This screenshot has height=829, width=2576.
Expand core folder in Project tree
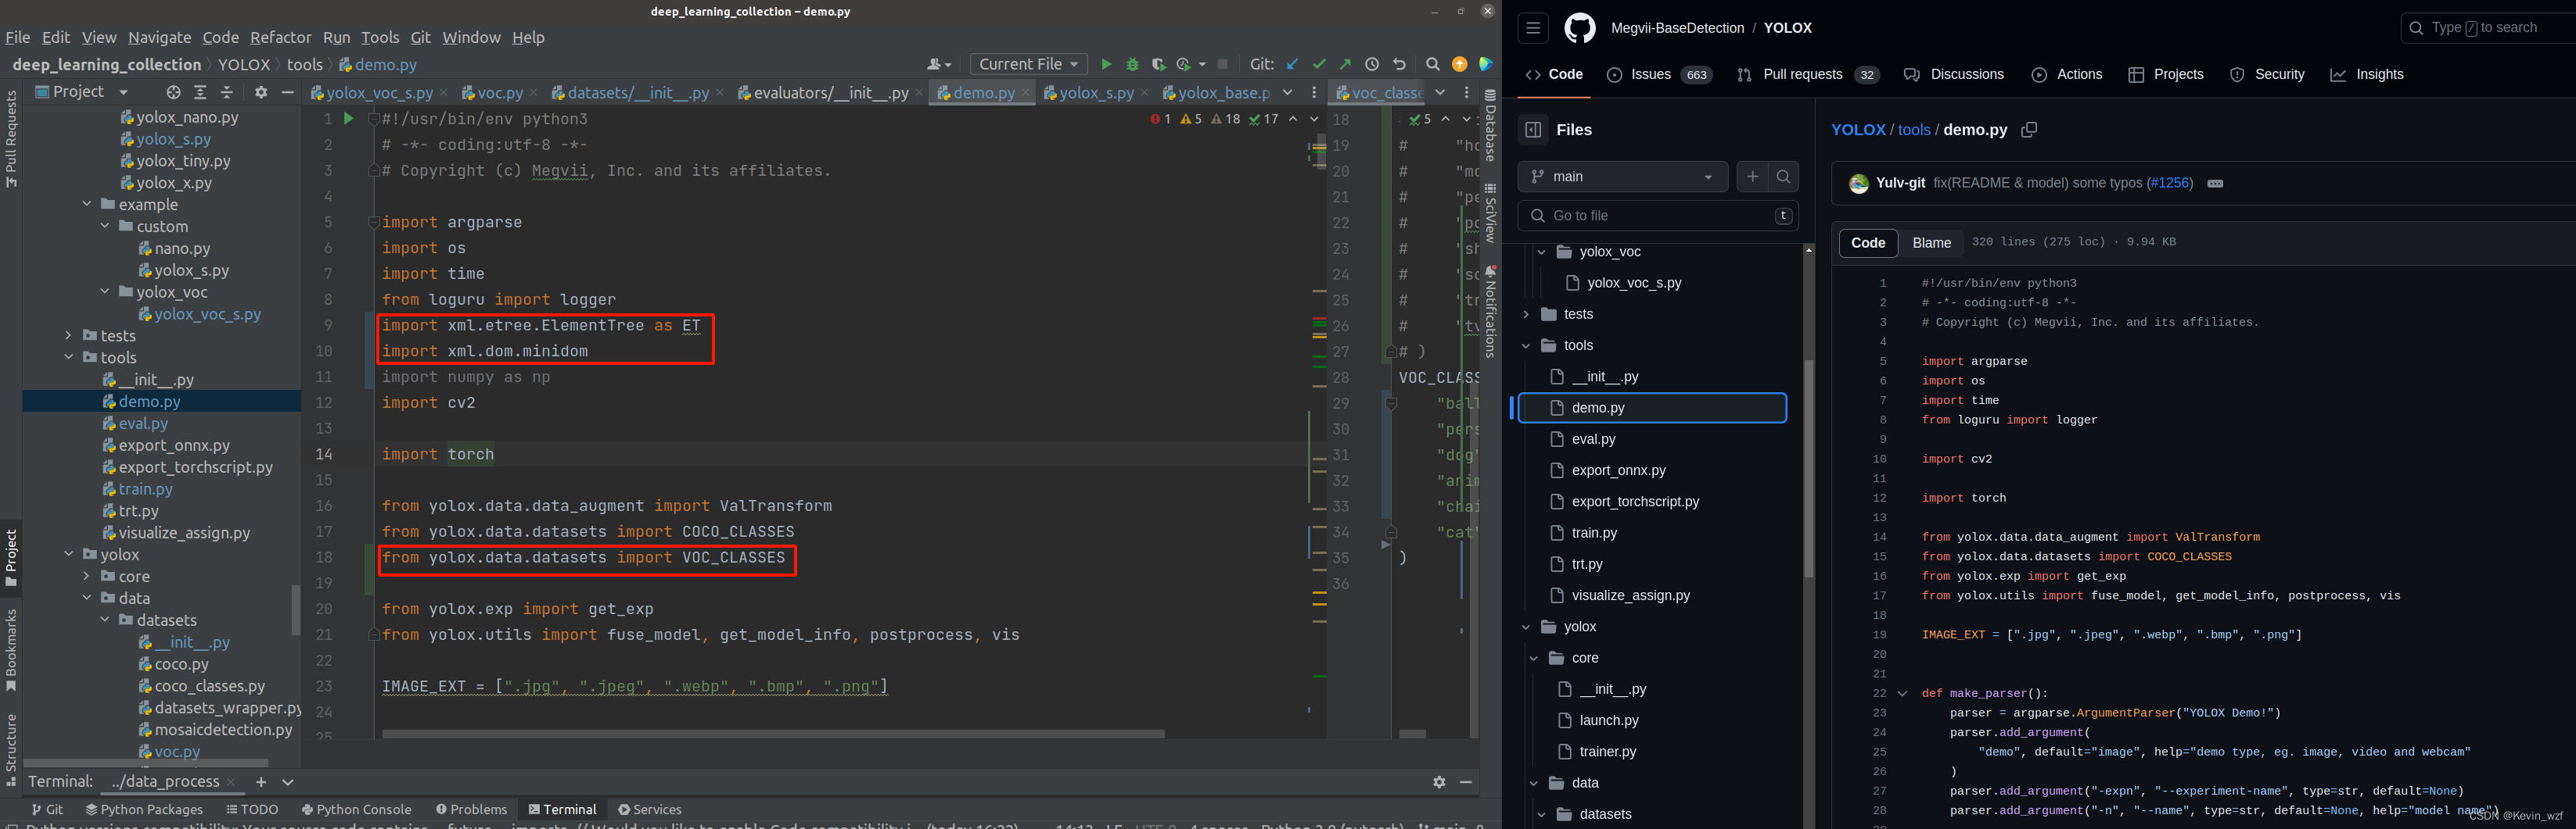87,577
